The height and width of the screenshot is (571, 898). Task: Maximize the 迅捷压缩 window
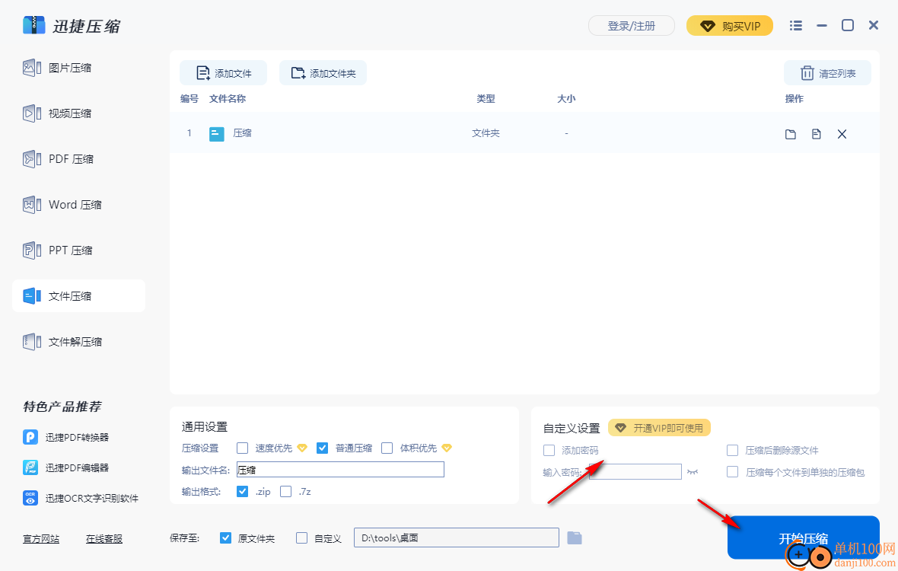[x=848, y=25]
